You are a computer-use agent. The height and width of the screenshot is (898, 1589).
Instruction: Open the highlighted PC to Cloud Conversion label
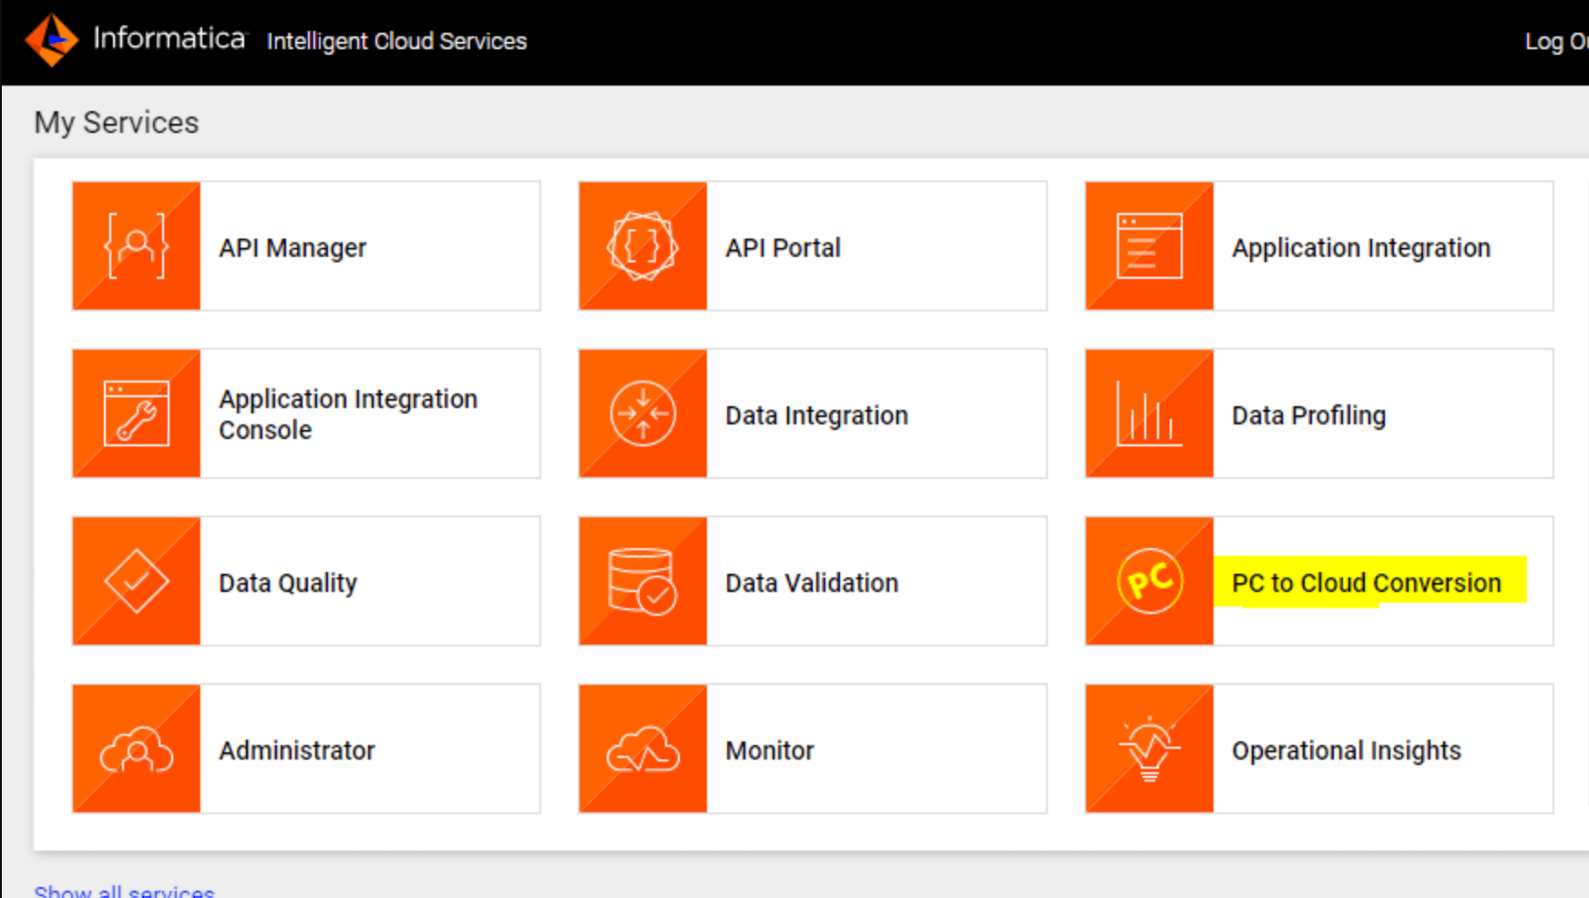(1367, 583)
